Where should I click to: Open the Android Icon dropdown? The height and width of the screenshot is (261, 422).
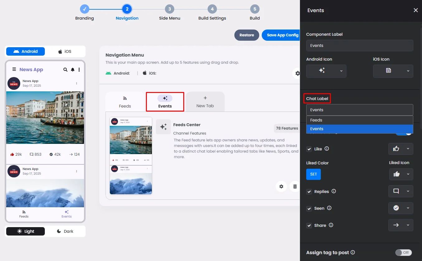point(326,71)
